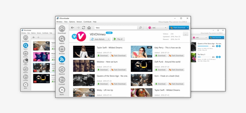This screenshot has height=113, width=246.
Task: Click the Burn! icon in left window sidebar
Action: 25,85
